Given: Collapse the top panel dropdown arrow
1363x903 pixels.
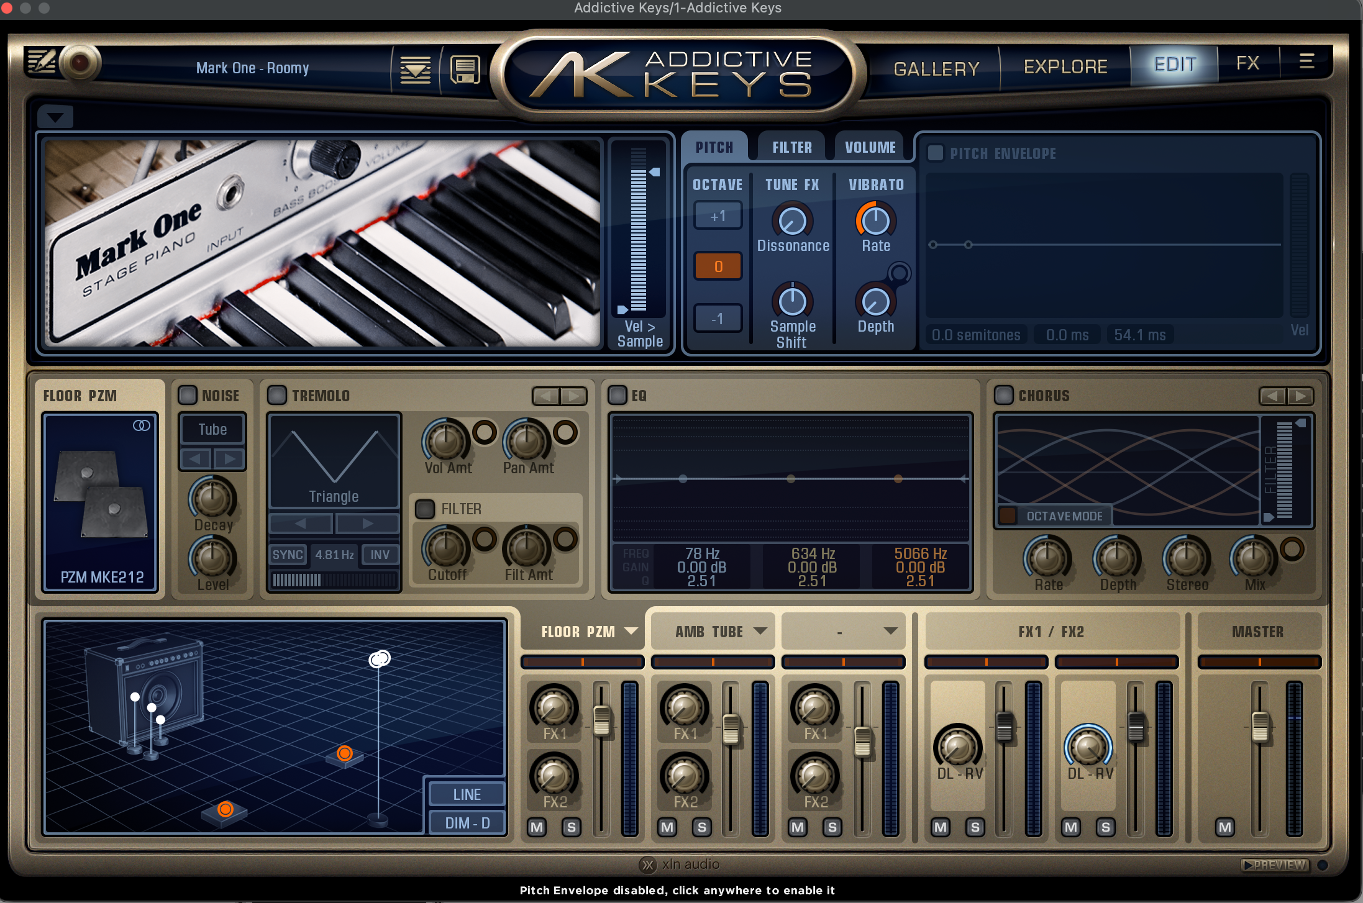Looking at the screenshot, I should [55, 117].
